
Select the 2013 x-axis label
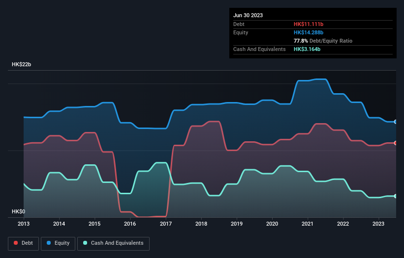[x=24, y=224]
